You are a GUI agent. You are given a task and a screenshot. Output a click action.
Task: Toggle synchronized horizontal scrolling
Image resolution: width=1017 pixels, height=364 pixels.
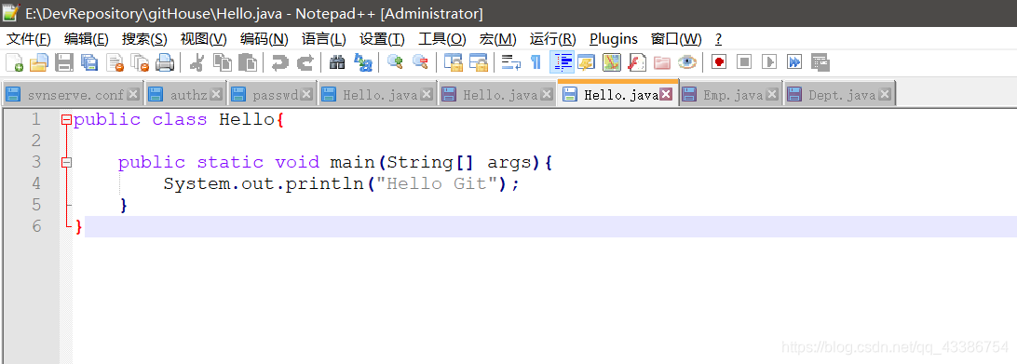point(478,62)
